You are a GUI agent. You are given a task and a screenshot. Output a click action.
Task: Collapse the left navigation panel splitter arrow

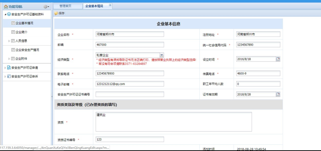pos(52,96)
